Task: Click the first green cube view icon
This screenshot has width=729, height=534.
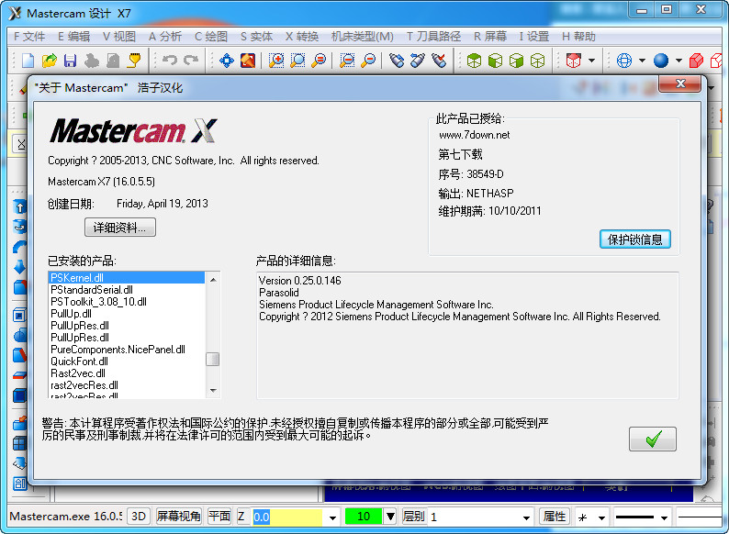Action: 474,61
